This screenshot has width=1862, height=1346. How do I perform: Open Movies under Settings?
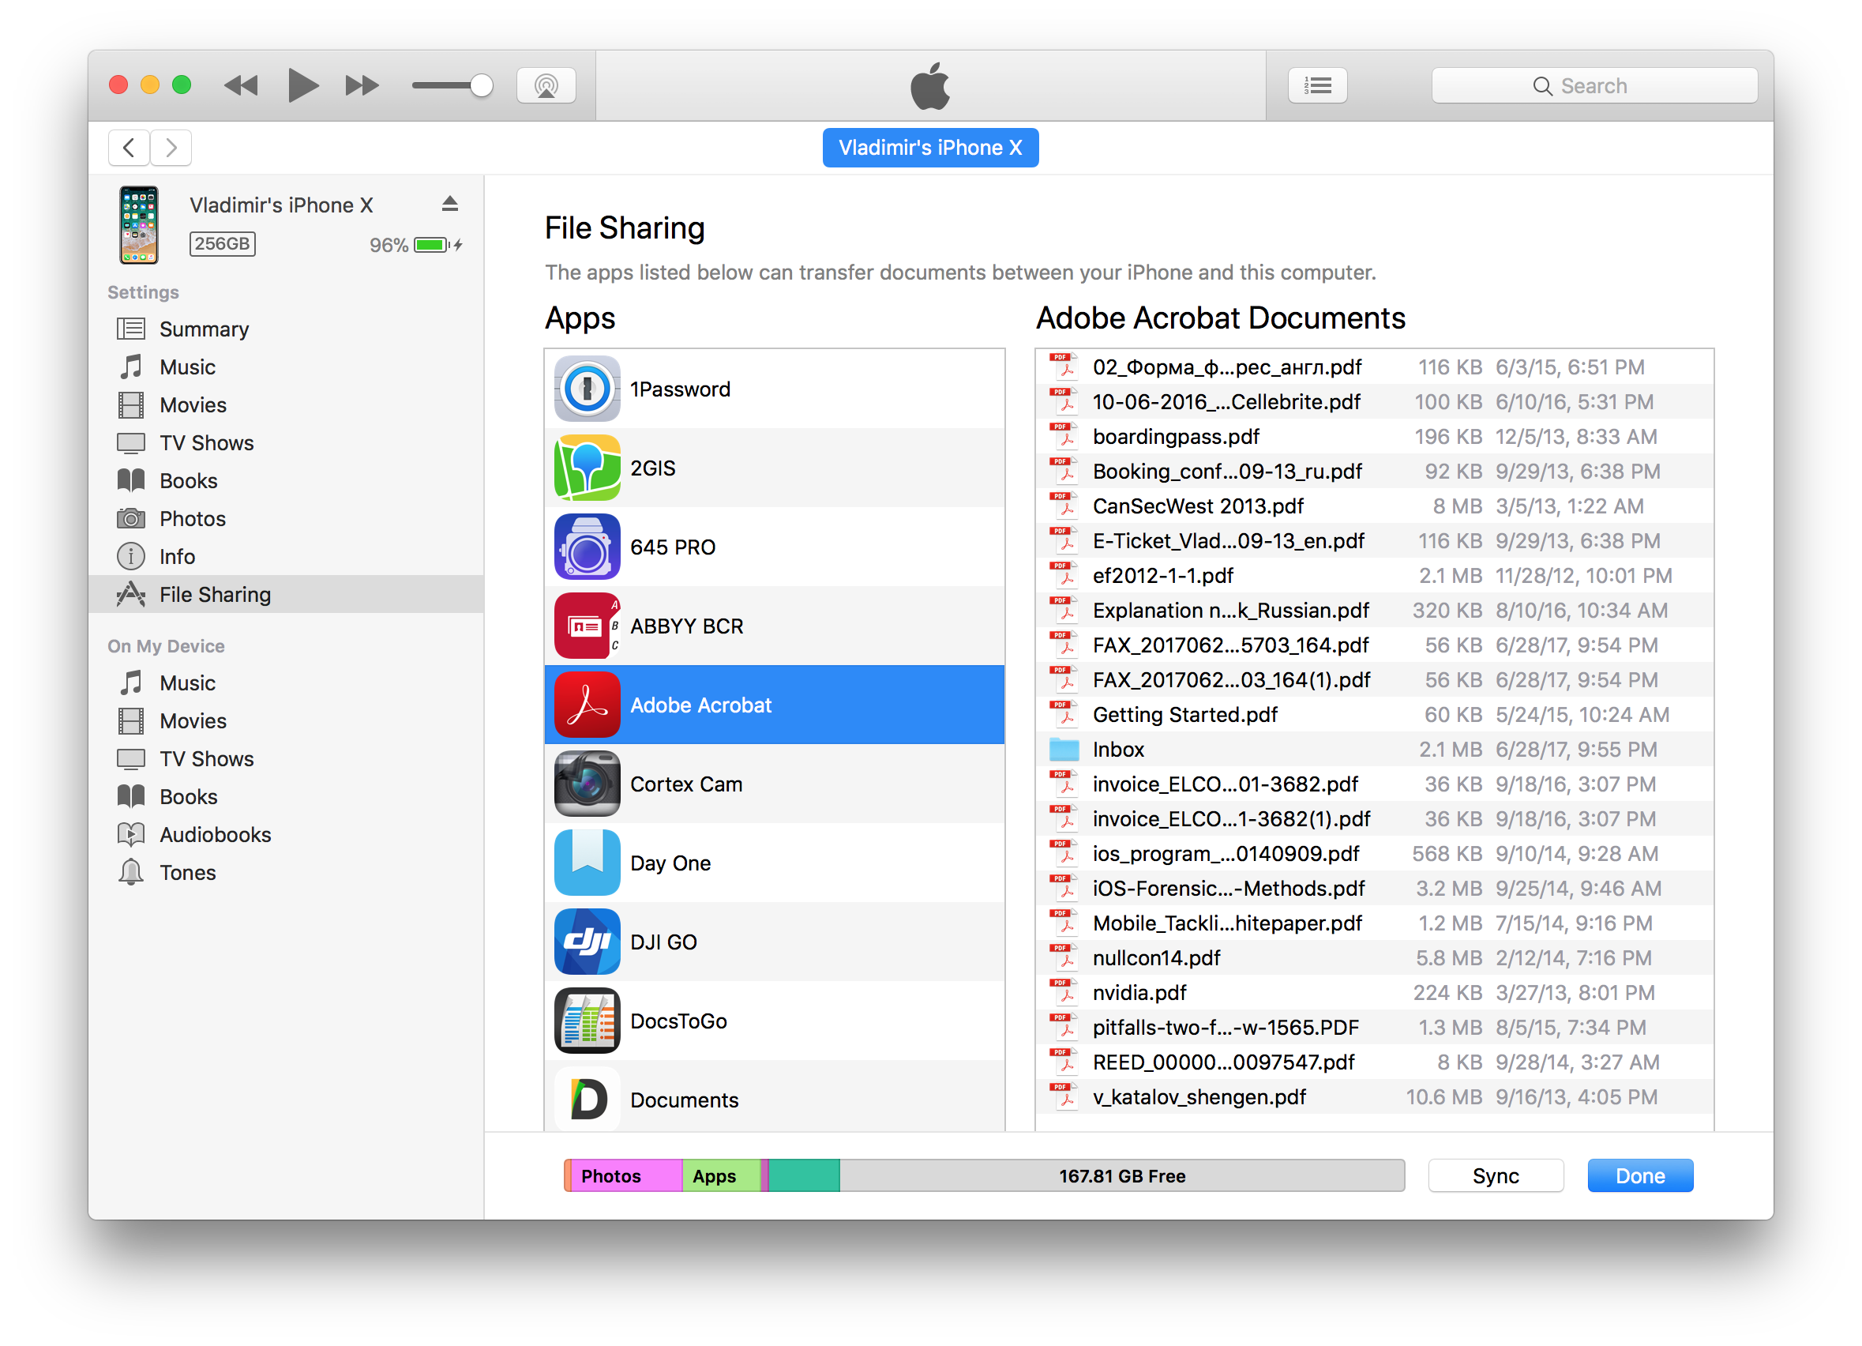click(286, 405)
